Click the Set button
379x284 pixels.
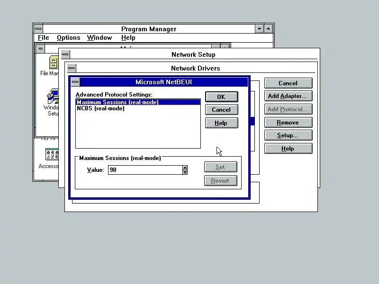[x=220, y=167]
